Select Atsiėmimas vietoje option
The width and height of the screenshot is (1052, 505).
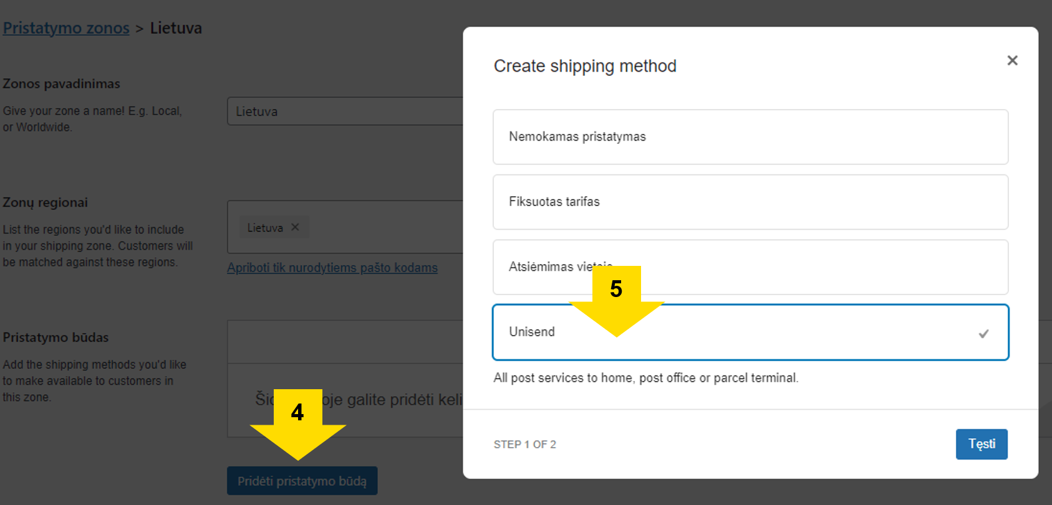point(750,267)
